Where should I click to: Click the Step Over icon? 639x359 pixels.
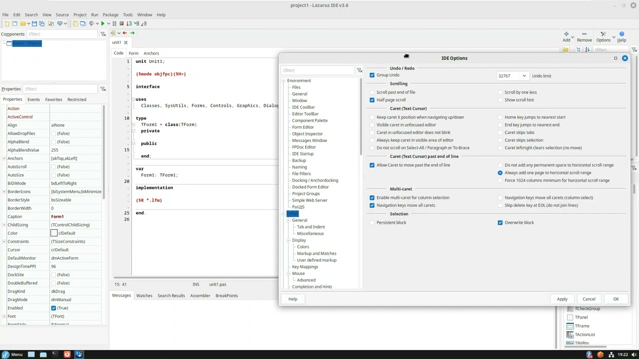pos(129,23)
